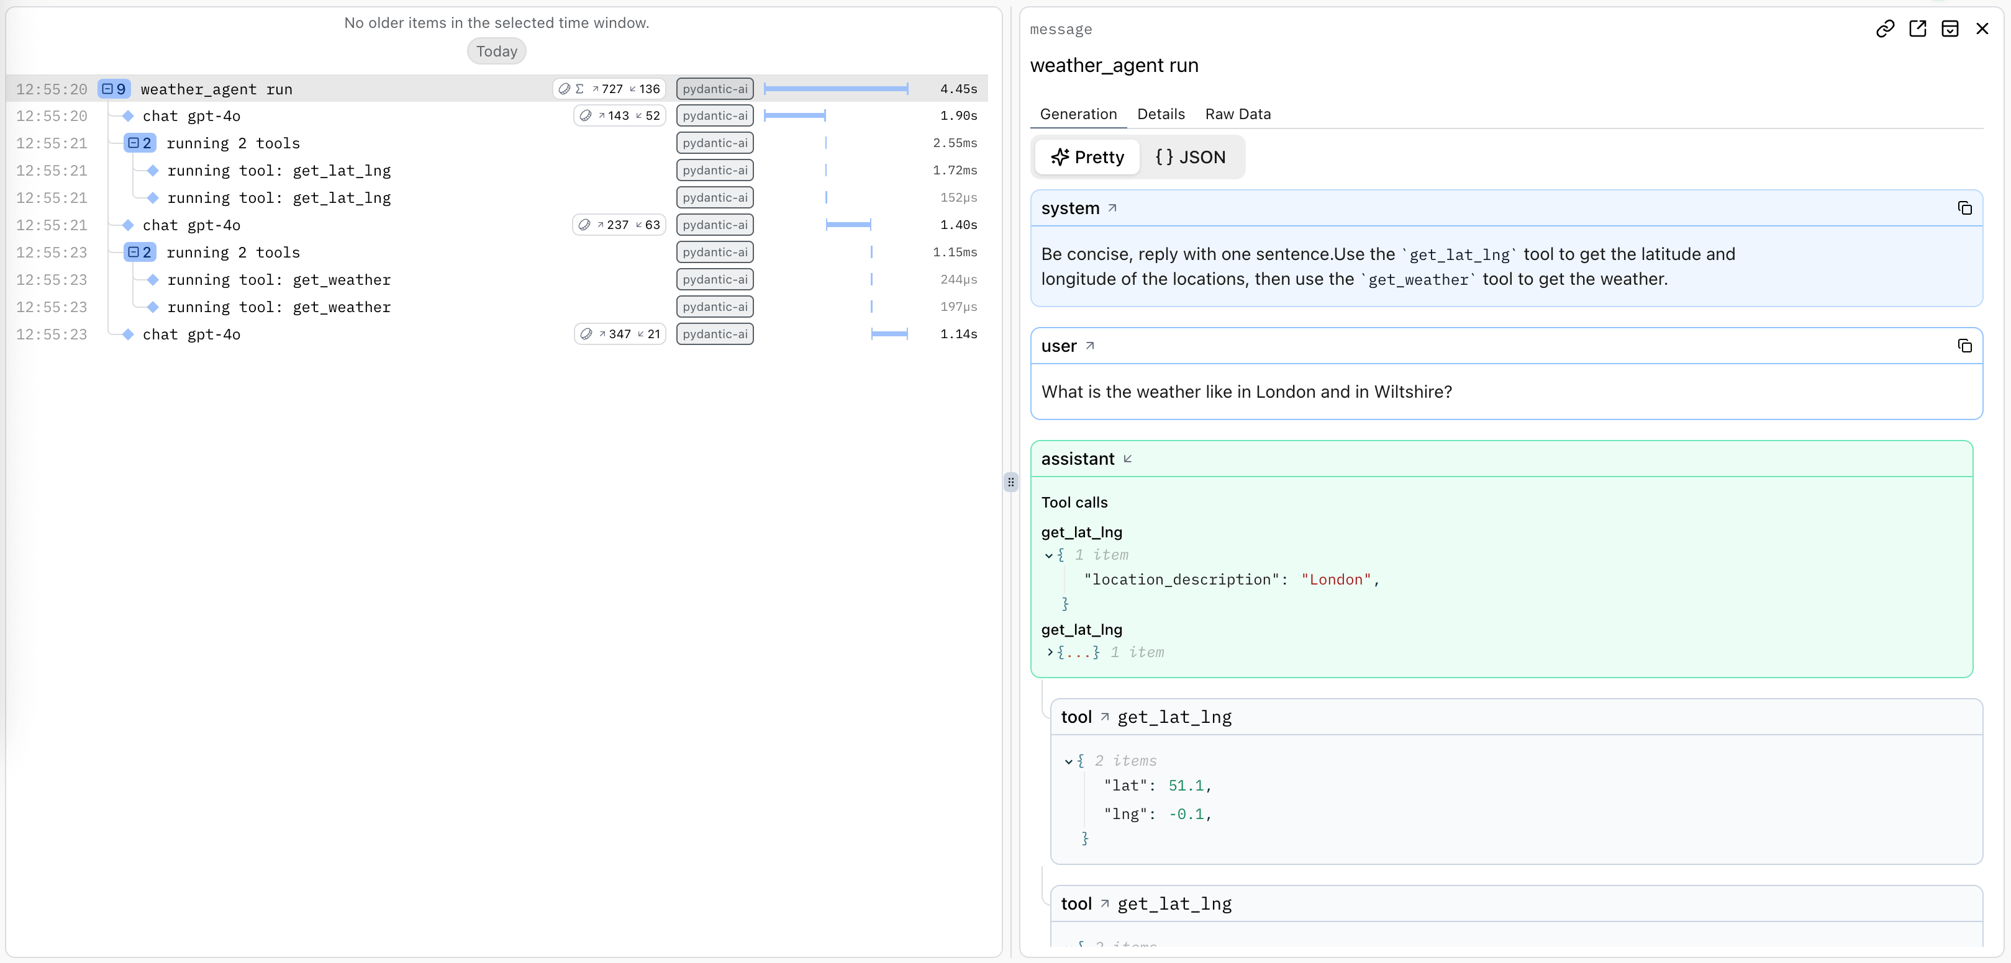Switch to the Details tab
This screenshot has height=963, width=2011.
click(1161, 114)
